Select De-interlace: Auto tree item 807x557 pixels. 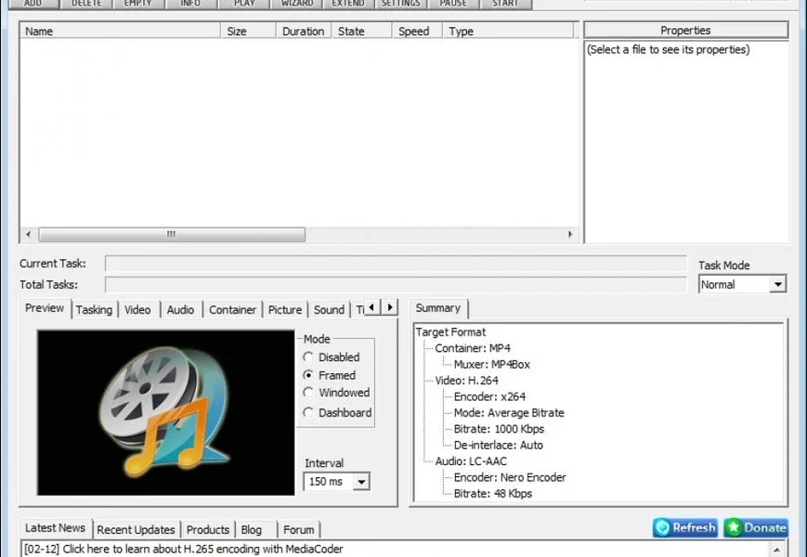(498, 445)
